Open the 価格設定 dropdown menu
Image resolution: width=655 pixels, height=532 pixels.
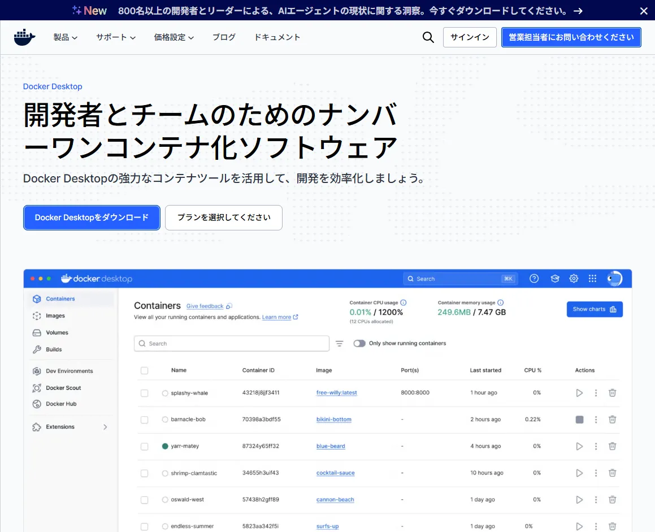pyautogui.click(x=173, y=37)
